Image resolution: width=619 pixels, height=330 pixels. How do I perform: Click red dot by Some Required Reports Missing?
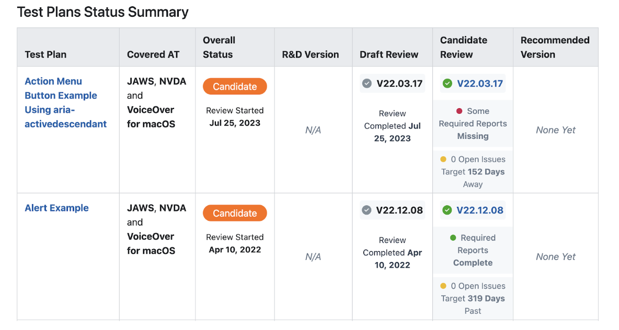pos(459,111)
